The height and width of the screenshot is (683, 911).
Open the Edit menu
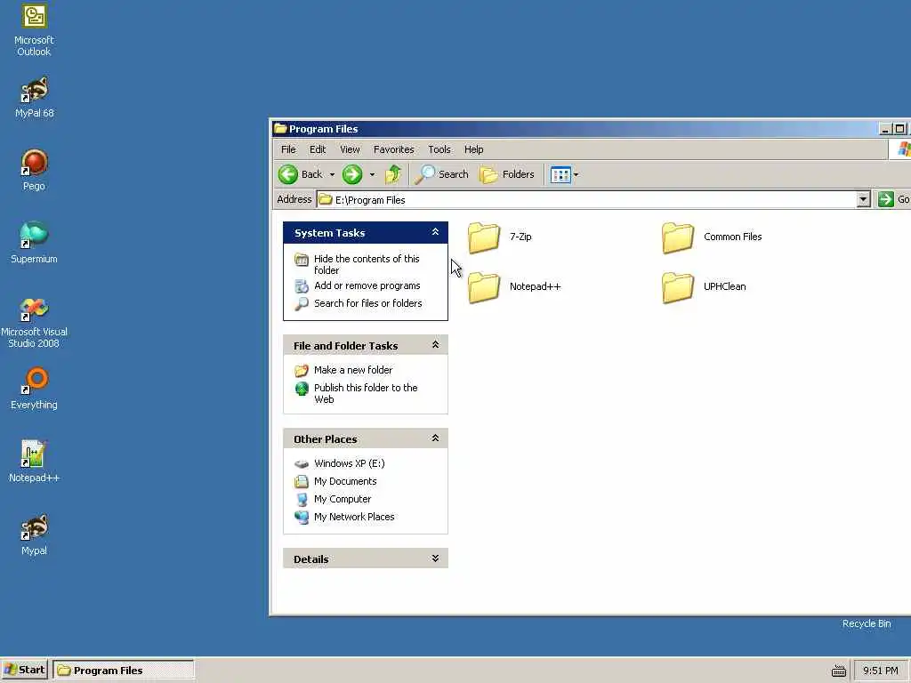[x=318, y=149]
